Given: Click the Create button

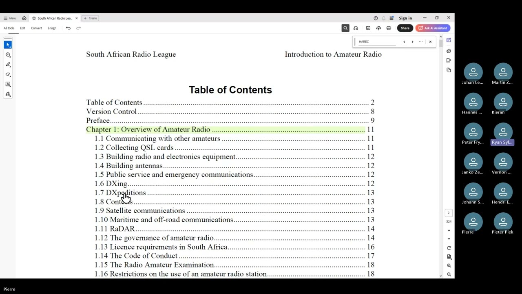Looking at the screenshot, I should (x=90, y=18).
